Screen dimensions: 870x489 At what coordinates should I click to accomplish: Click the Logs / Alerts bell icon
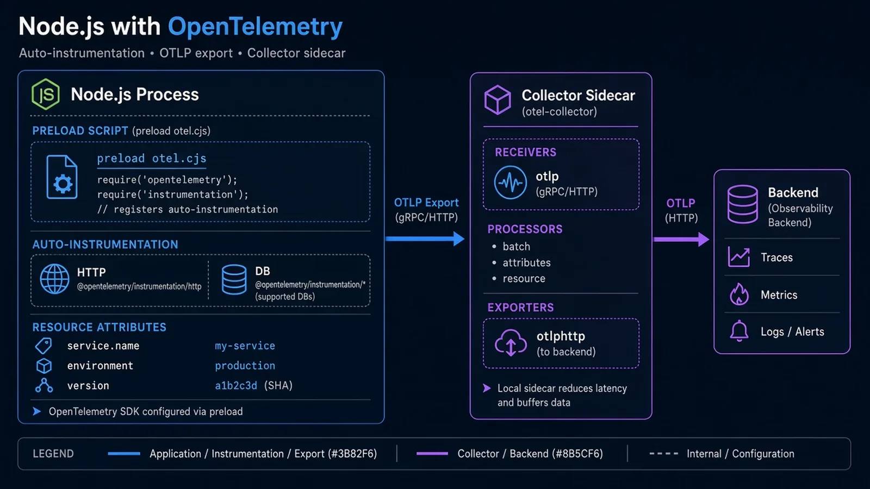tap(739, 331)
